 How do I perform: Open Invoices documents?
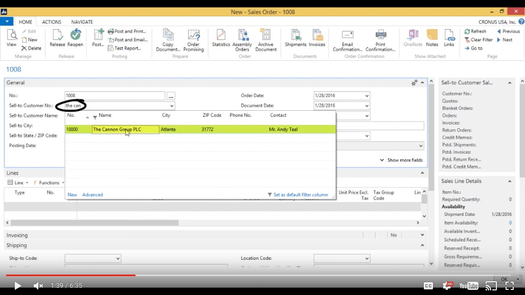(x=317, y=38)
